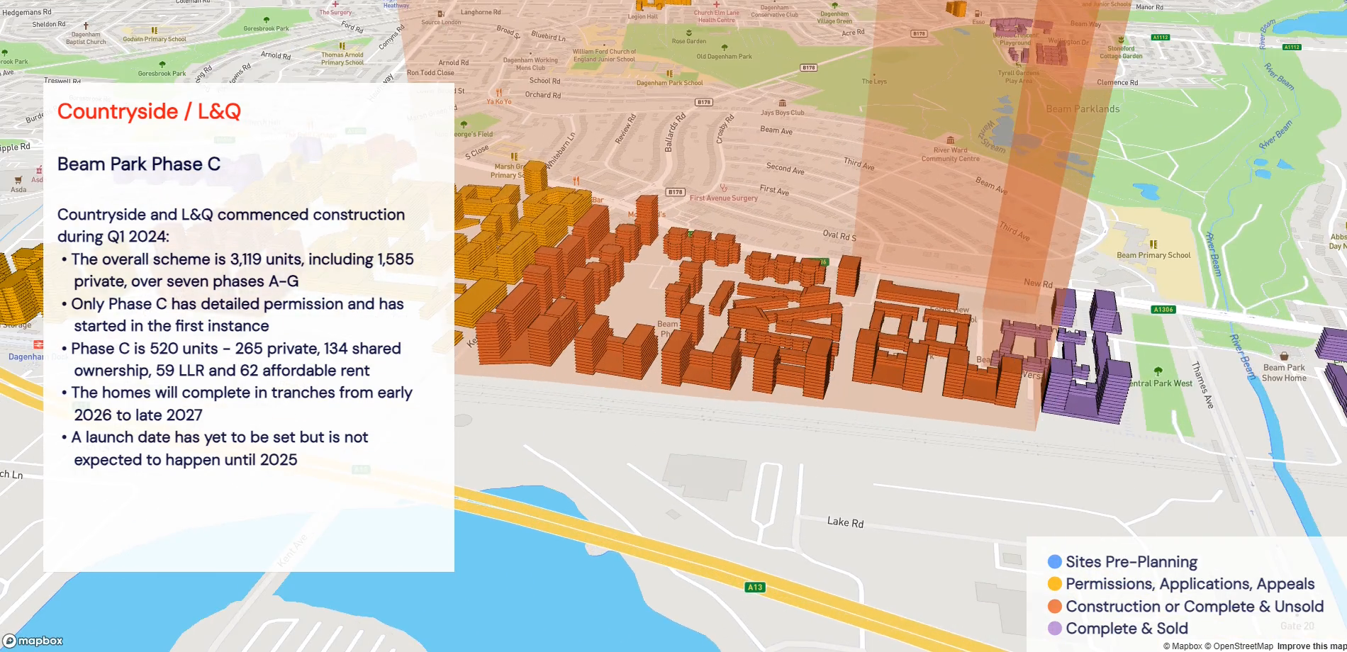
Task: Click the Construction or Complete & Unsold label
Action: point(1195,607)
